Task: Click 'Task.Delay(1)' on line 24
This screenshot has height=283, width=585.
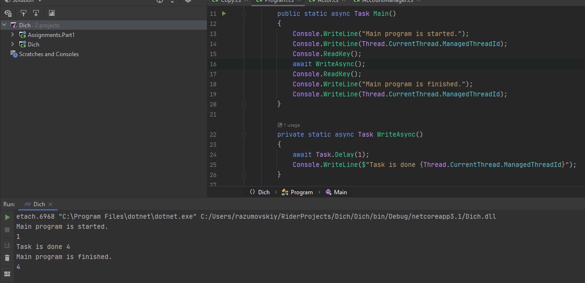Action: pyautogui.click(x=341, y=154)
